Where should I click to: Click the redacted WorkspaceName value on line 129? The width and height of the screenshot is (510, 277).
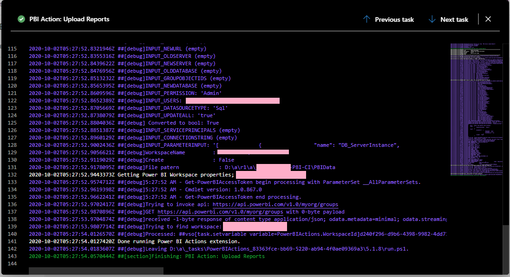253,152
